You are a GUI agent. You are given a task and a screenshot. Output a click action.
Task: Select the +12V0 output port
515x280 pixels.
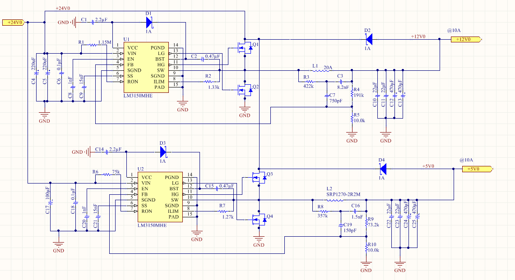point(466,39)
